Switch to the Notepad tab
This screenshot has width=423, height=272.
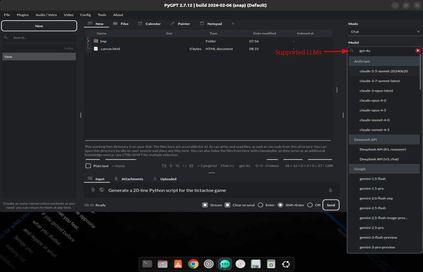[211, 24]
